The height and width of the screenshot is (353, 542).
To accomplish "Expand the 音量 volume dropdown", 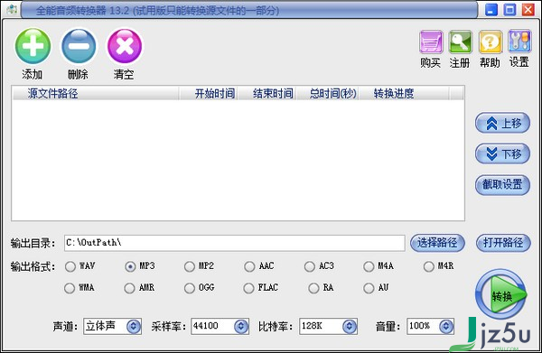I will [446, 327].
